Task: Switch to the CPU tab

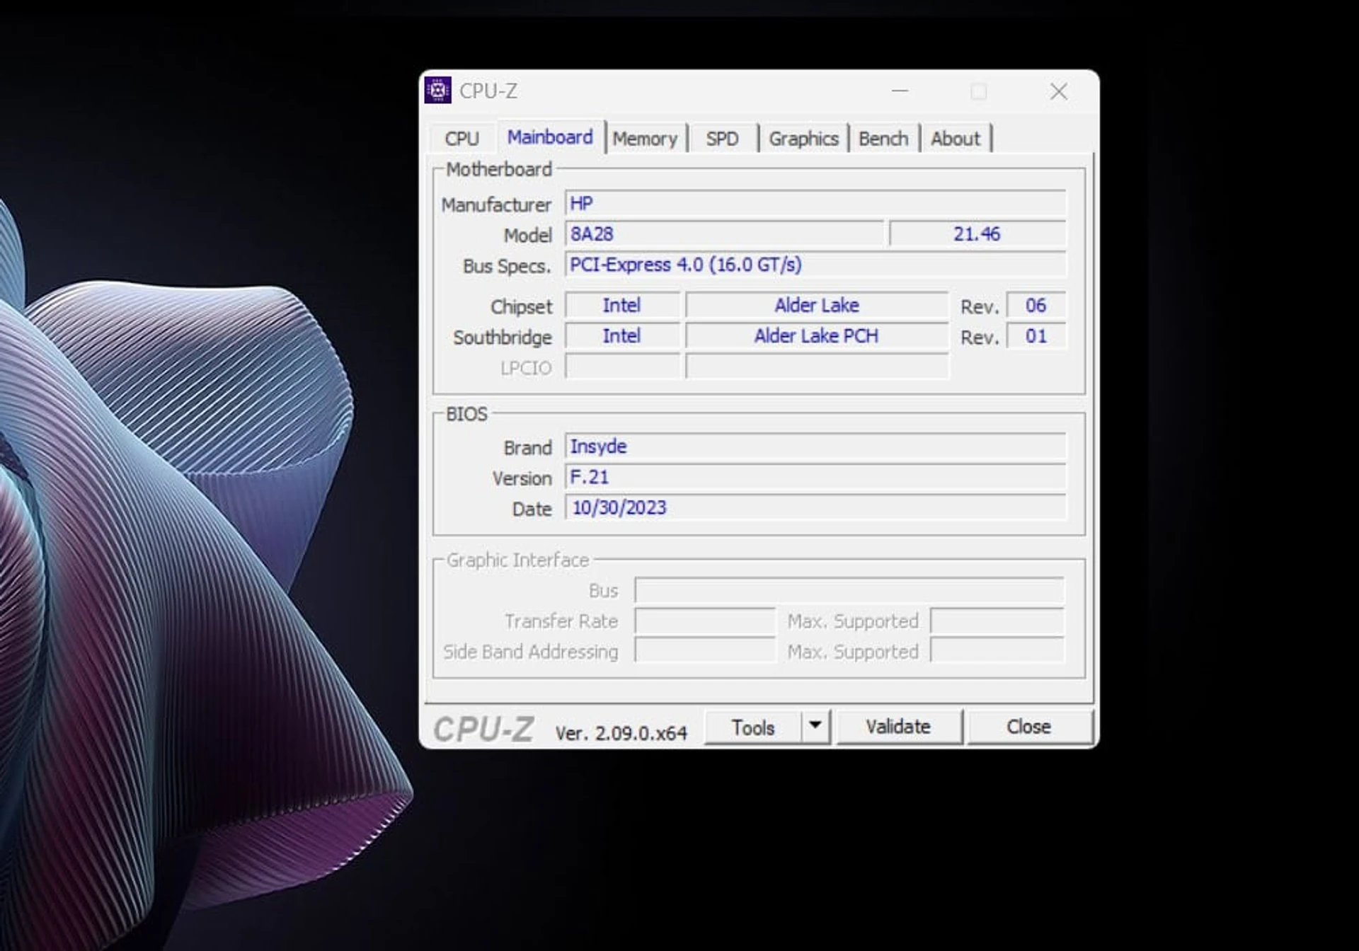Action: 461,138
